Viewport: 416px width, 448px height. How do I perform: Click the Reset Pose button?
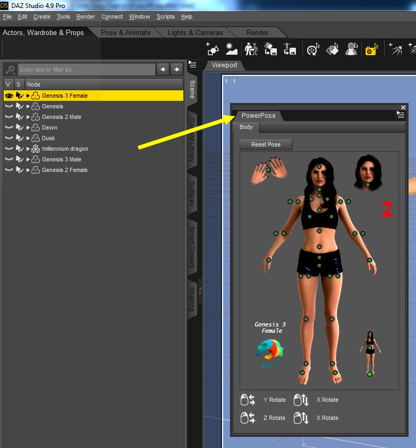pos(266,144)
